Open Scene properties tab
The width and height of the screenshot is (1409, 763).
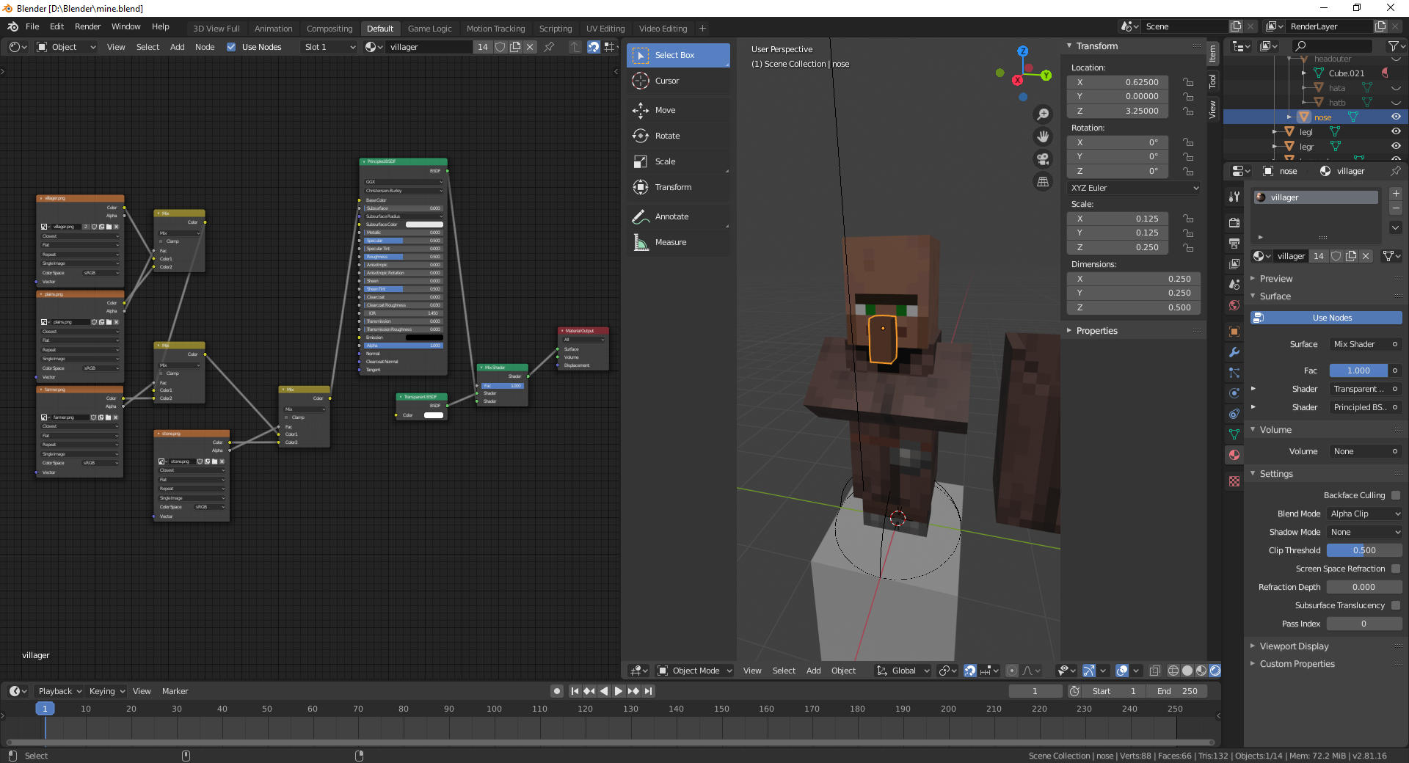click(x=1234, y=285)
